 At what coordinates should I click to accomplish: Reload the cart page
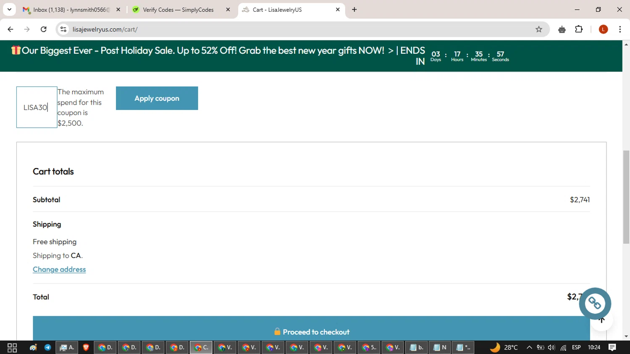[x=44, y=29]
